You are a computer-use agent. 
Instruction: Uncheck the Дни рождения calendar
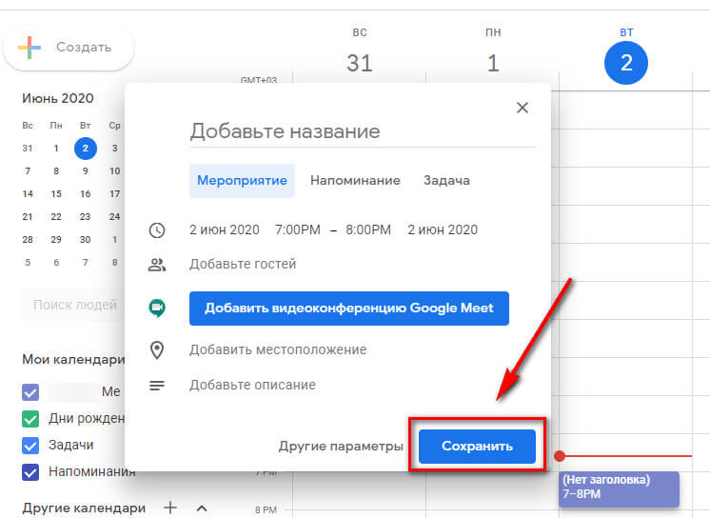30,419
